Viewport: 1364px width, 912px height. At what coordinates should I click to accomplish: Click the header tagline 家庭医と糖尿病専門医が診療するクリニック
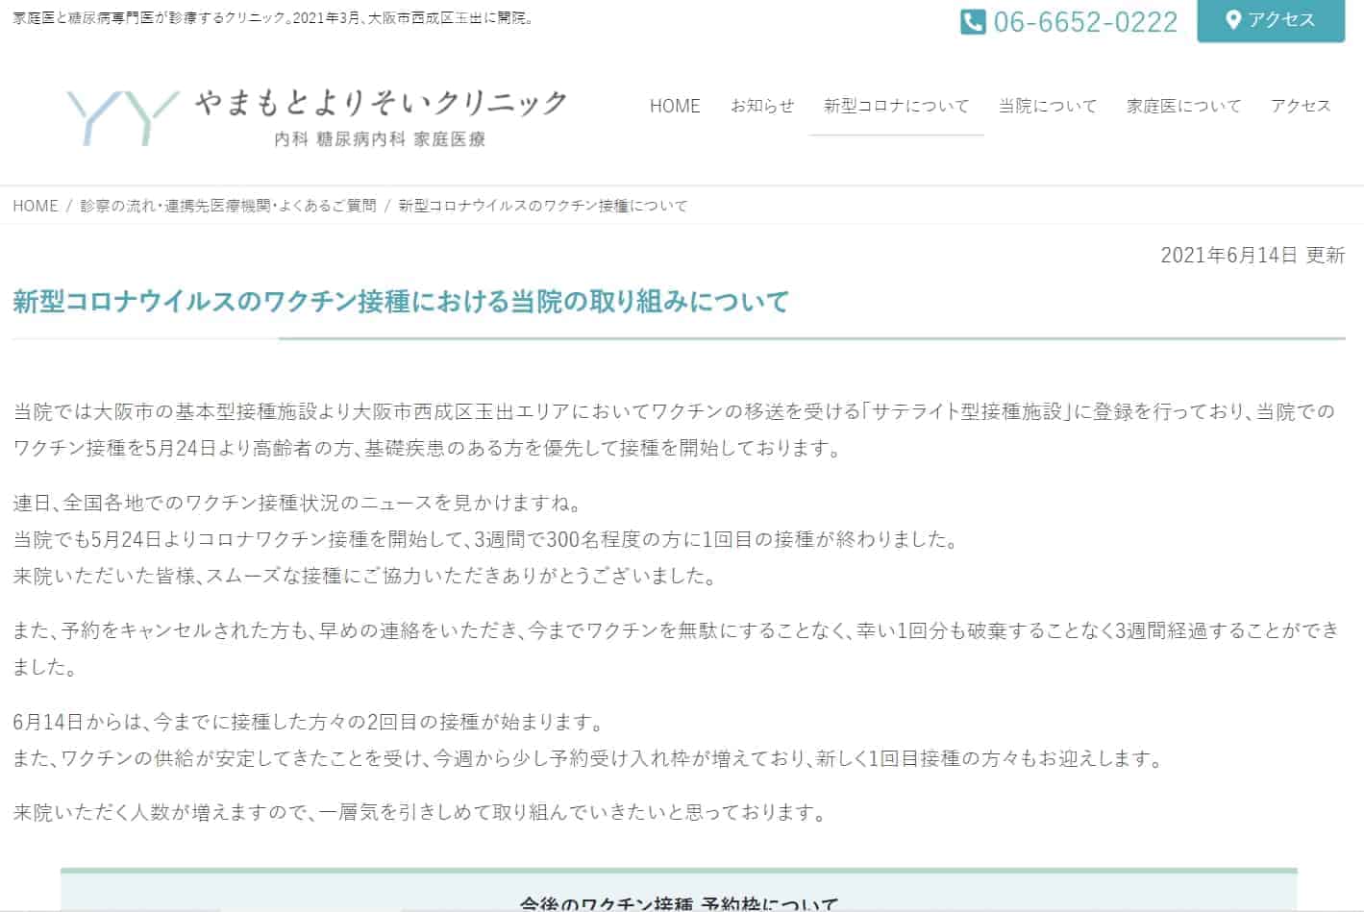click(273, 18)
